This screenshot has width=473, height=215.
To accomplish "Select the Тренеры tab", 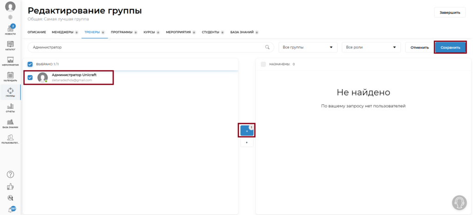I will [94, 32].
